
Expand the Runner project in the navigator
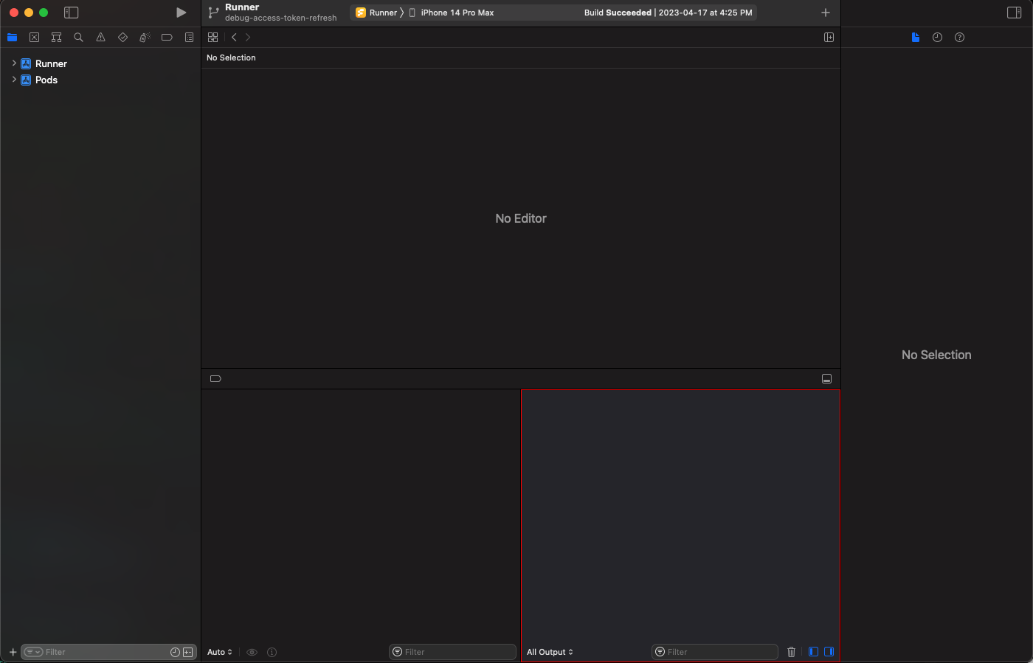[x=13, y=63]
